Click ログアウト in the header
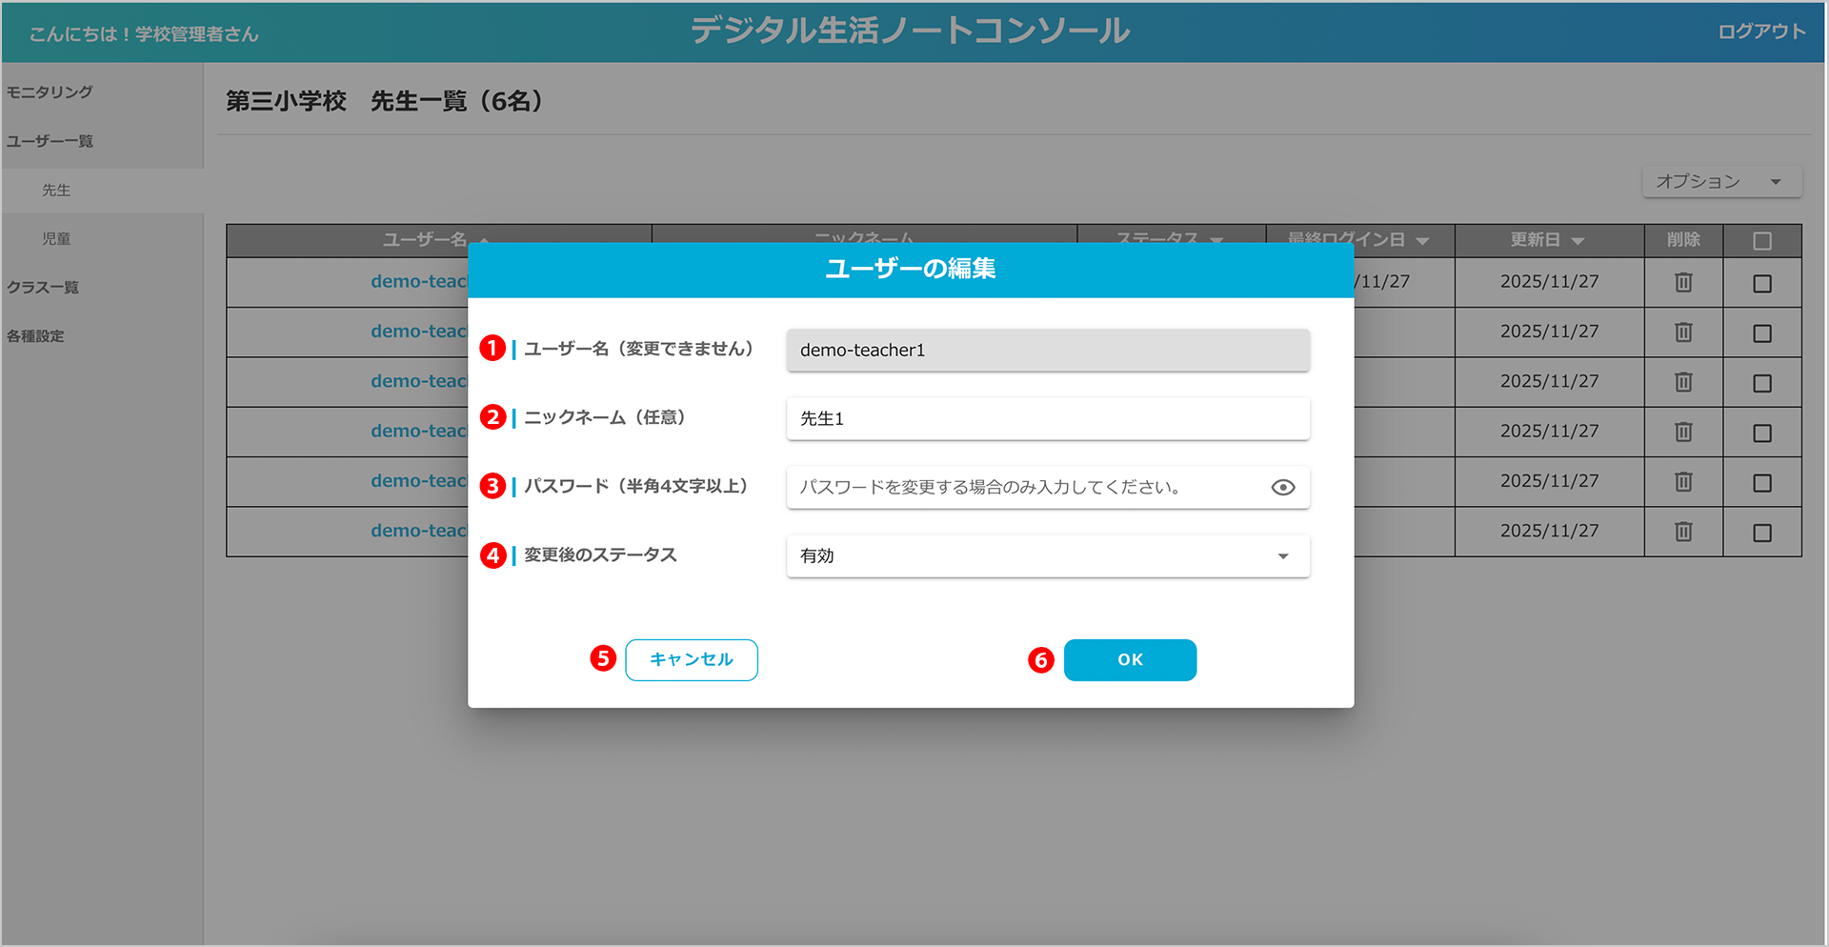This screenshot has width=1829, height=947. point(1760,31)
